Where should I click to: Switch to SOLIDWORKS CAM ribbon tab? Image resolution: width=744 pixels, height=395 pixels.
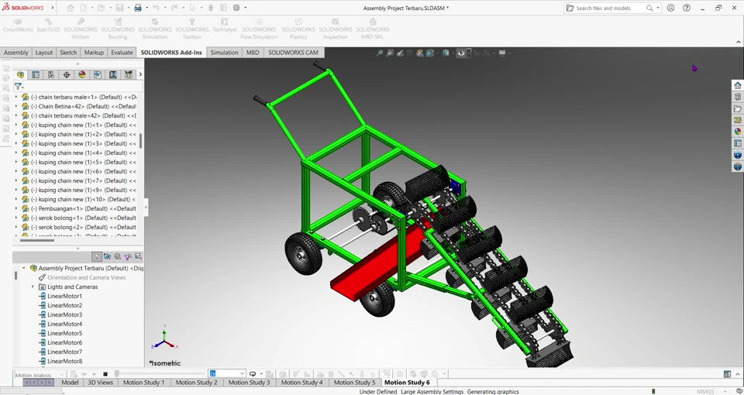[293, 53]
